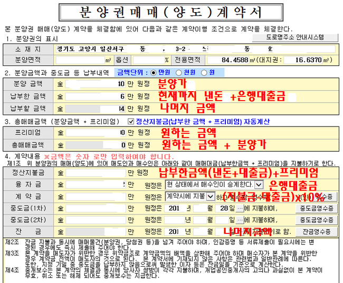Click the 계약금 amount input field
This screenshot has width=343, height=283.
(96, 197)
